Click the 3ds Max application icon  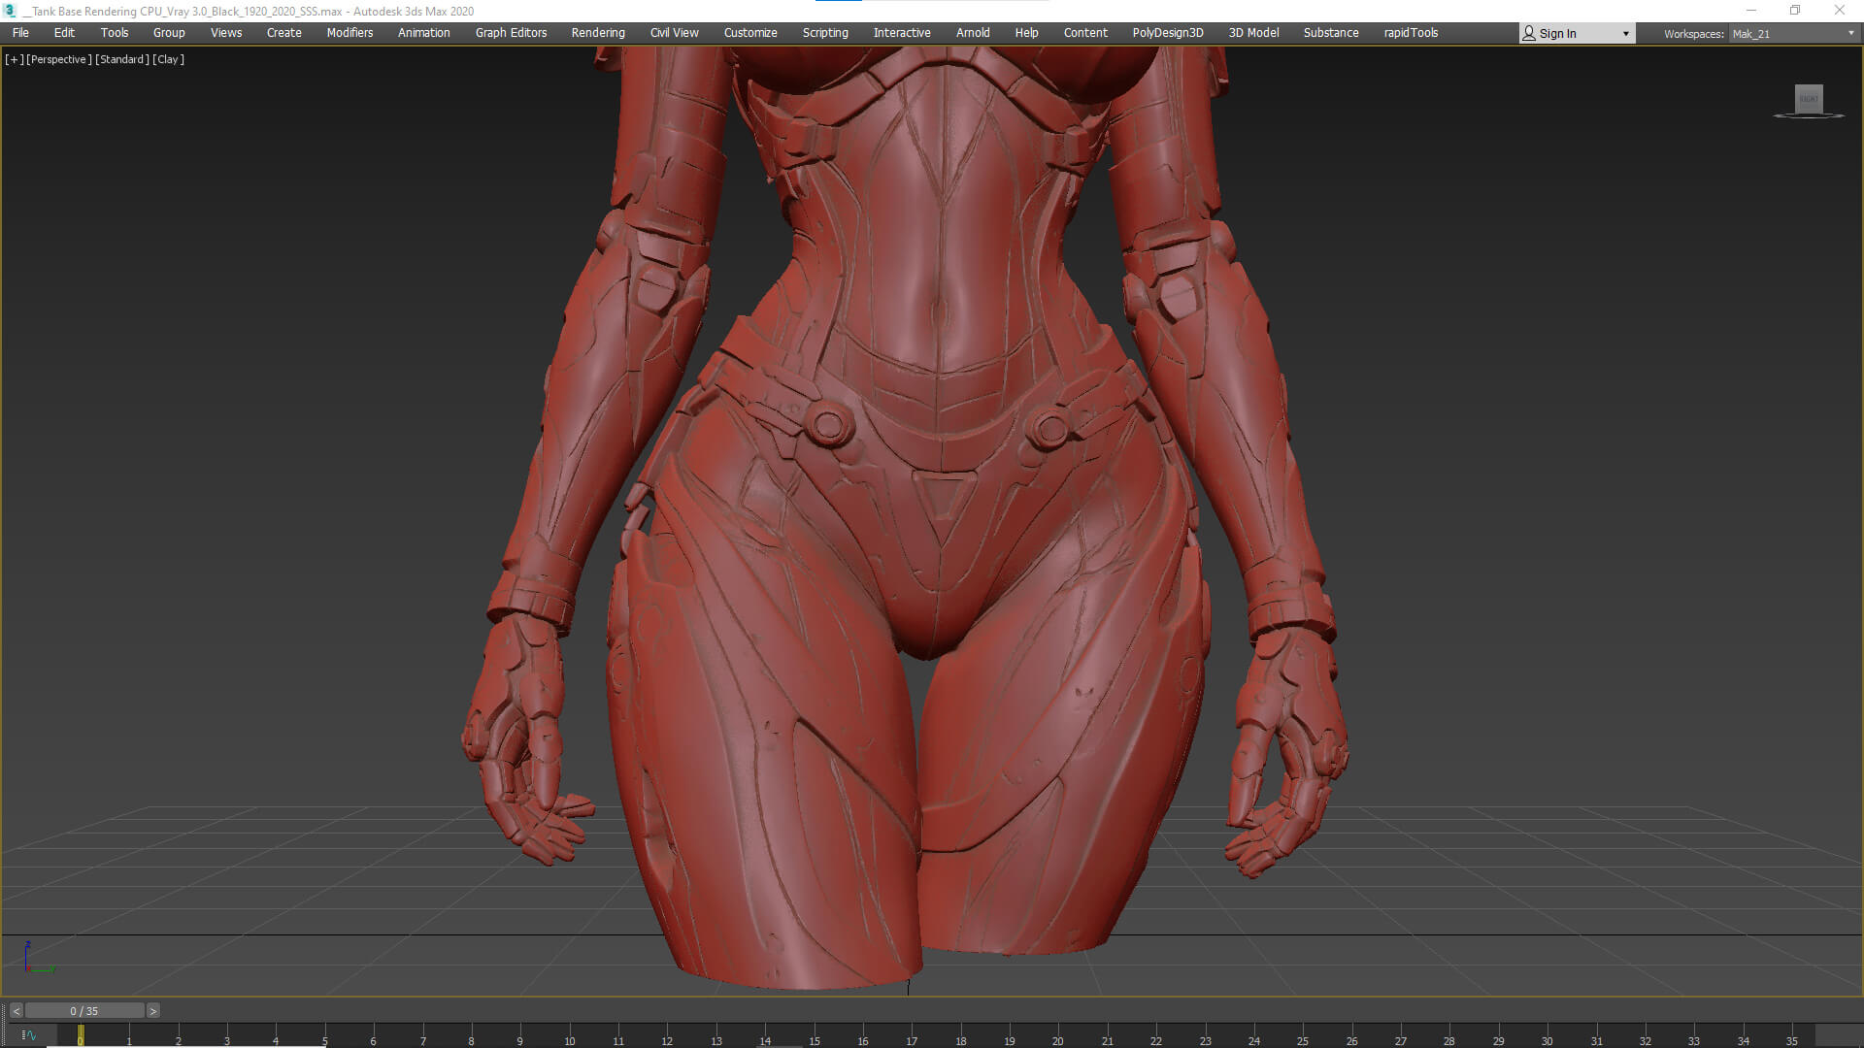point(11,11)
